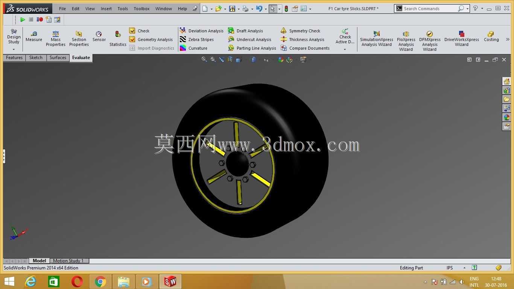Open Appearances pane in task pane
The height and width of the screenshot is (289, 514).
point(506,117)
